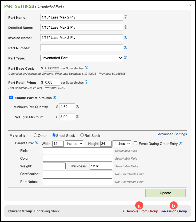The width and height of the screenshot is (196, 222).
Task: Click 'Controlled by Associated Vendor(s) Price' note
Action: (x=35, y=74)
